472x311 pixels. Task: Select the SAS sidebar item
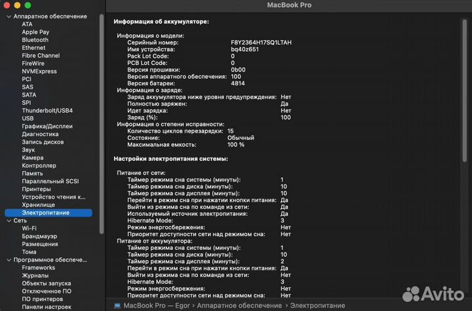[28, 87]
